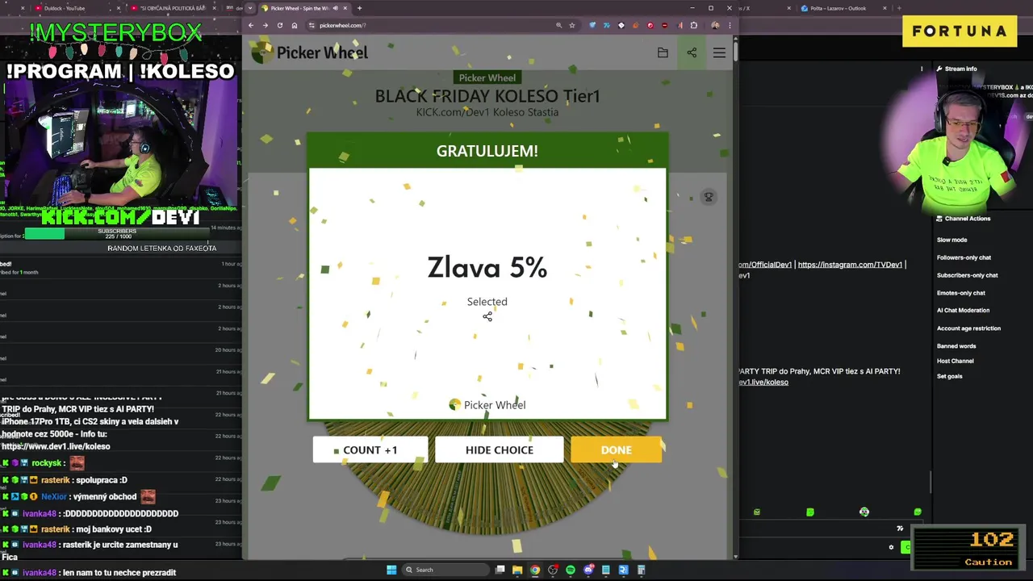1033x581 pixels.
Task: Click the Picker Wheel logo in the page header
Action: 310,52
